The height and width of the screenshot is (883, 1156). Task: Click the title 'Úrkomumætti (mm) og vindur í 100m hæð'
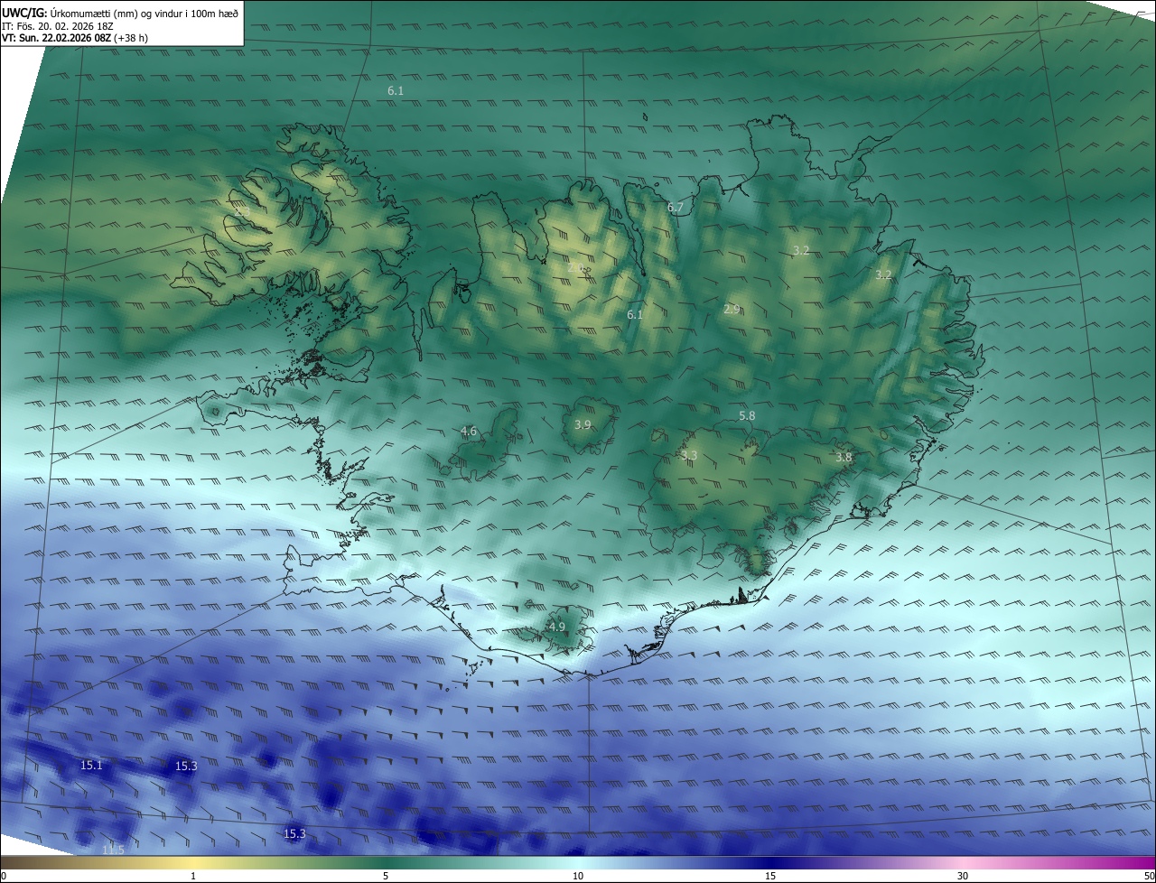pyautogui.click(x=144, y=13)
